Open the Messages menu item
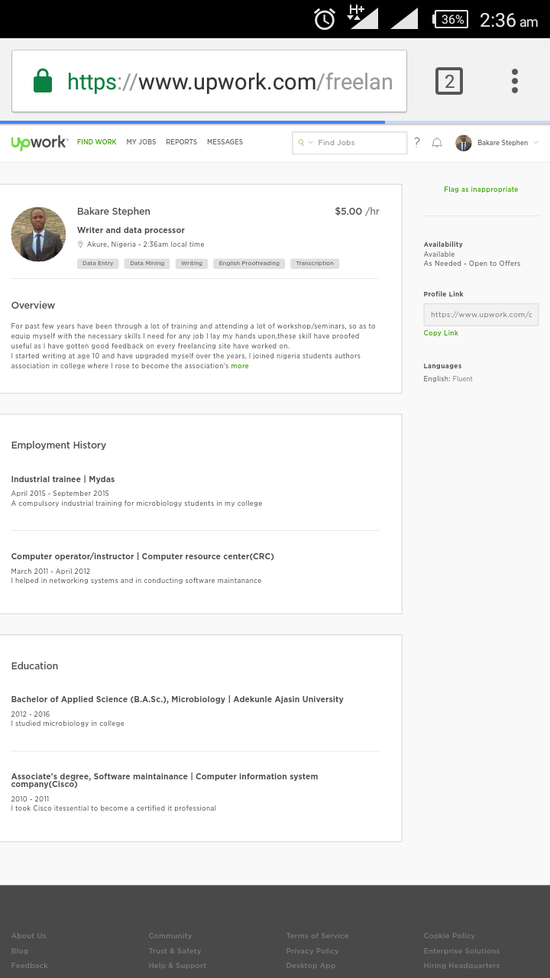 (x=225, y=142)
